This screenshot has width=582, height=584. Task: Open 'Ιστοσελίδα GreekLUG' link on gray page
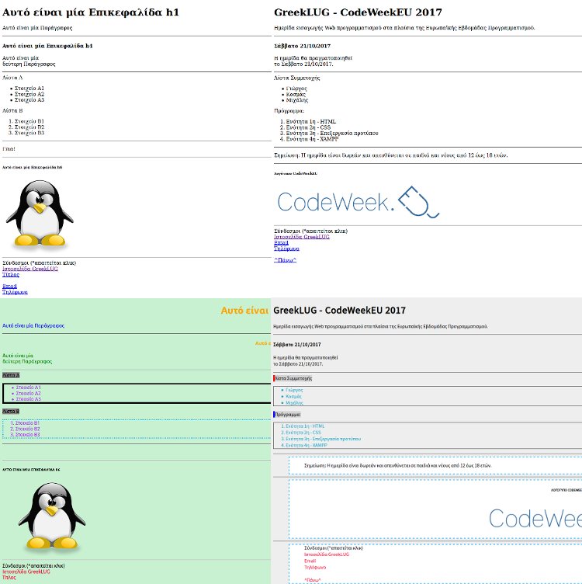(x=327, y=554)
